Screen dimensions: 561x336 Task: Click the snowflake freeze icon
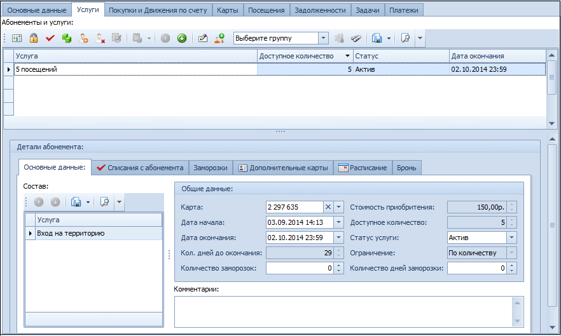coord(339,38)
